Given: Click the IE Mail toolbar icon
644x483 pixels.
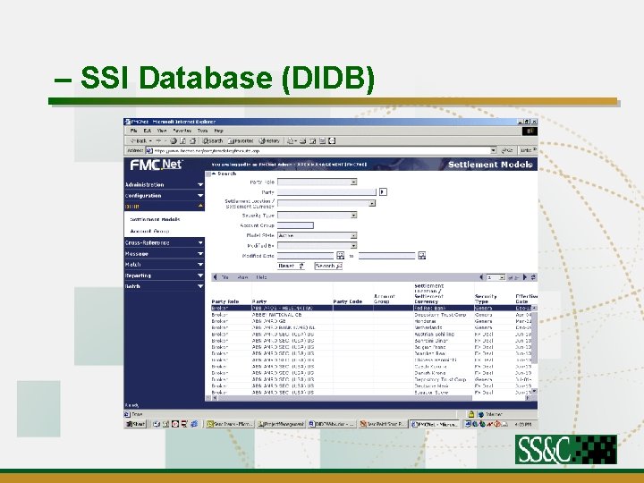Looking at the screenshot, I should 291,141.
